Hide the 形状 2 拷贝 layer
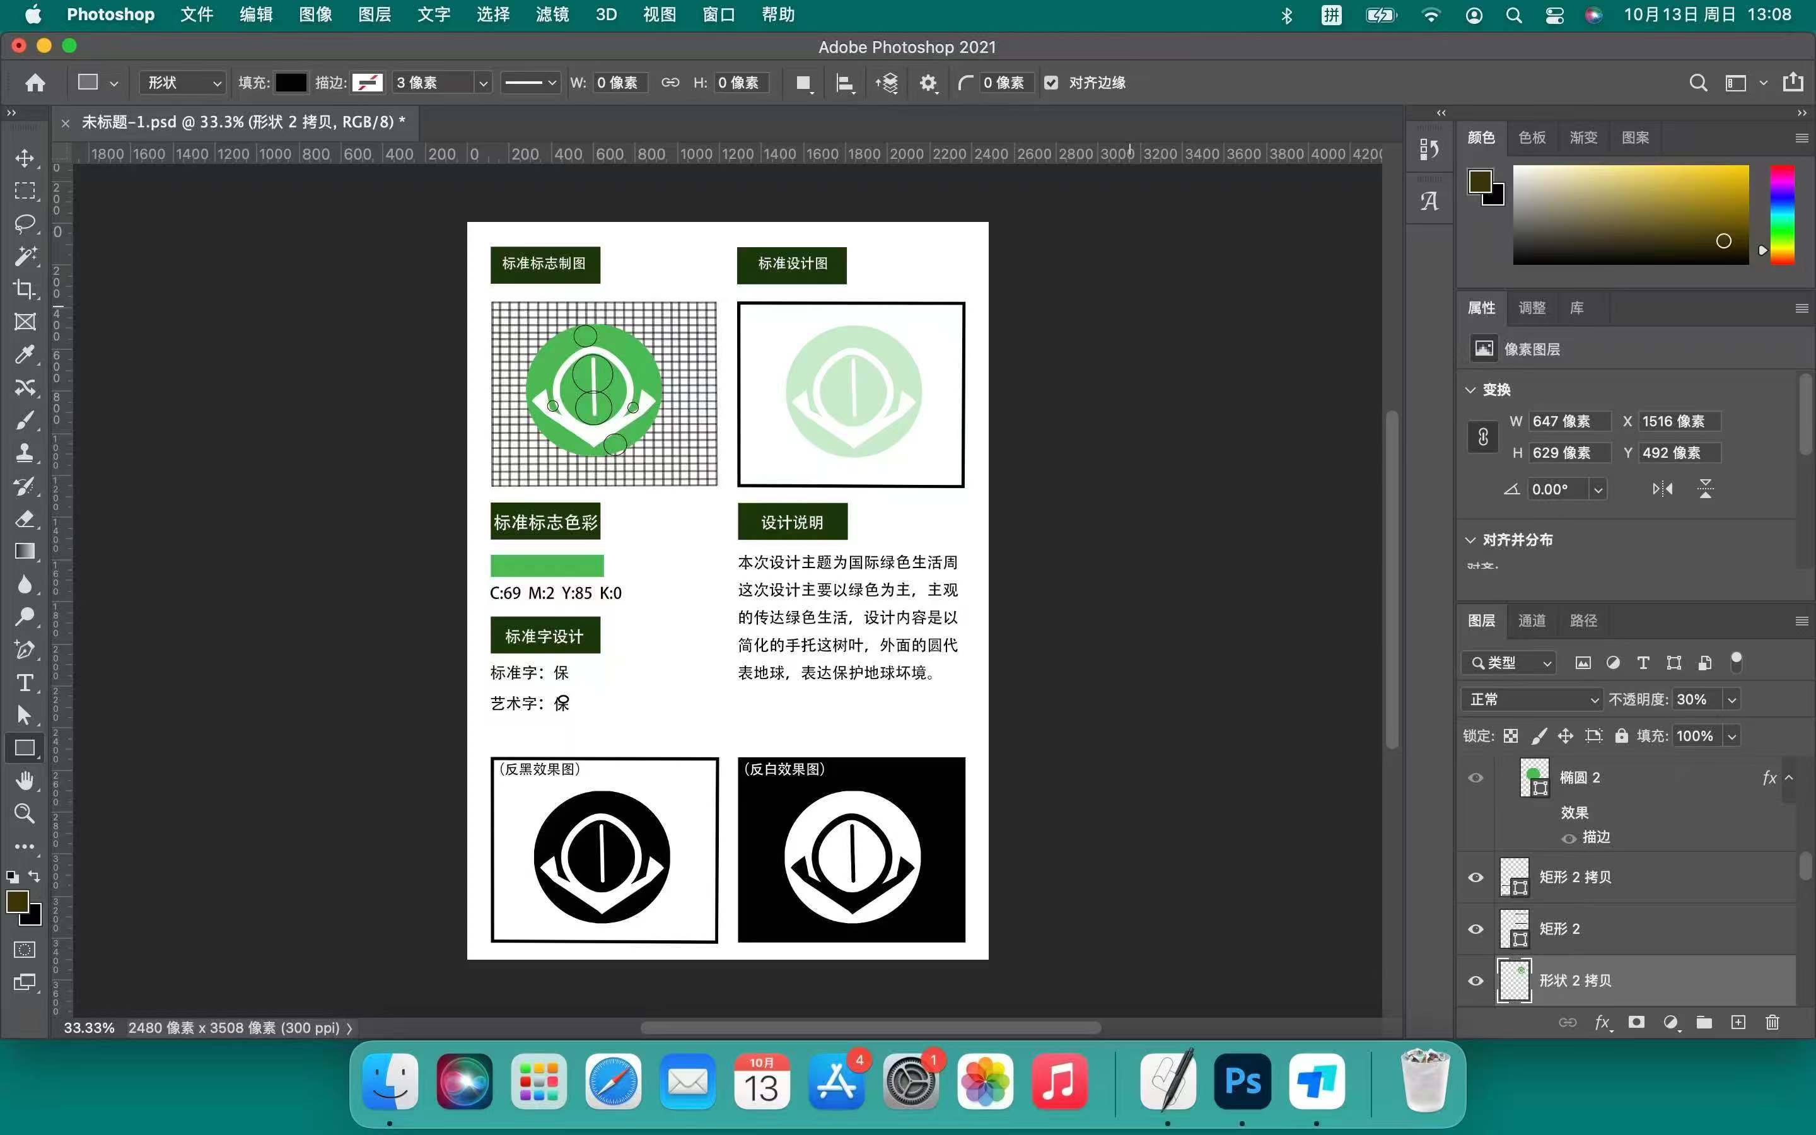 (1475, 981)
